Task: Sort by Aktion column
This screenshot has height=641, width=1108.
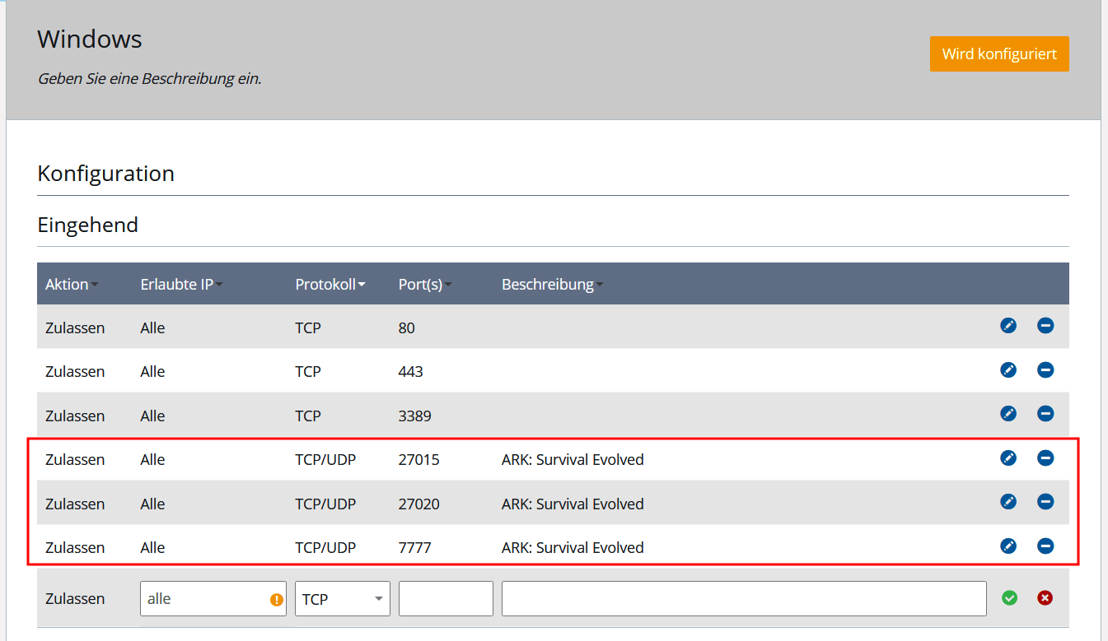Action: point(72,285)
